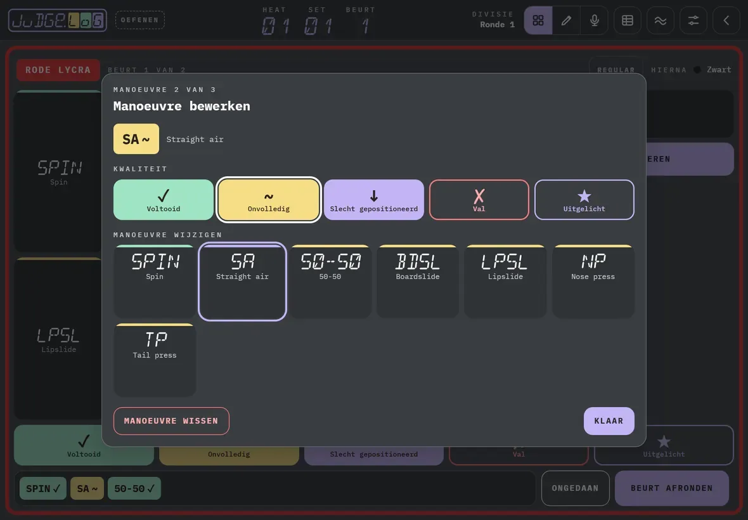Choose the Straight air manoeuvre tile

click(x=242, y=282)
